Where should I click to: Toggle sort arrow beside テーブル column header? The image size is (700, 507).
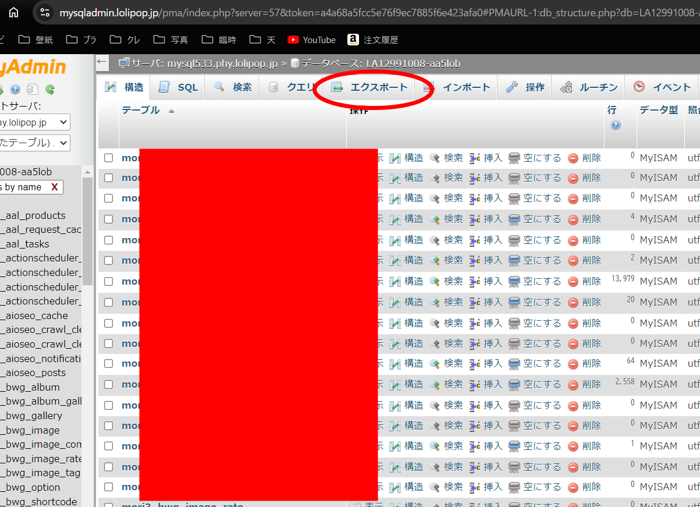tap(171, 111)
